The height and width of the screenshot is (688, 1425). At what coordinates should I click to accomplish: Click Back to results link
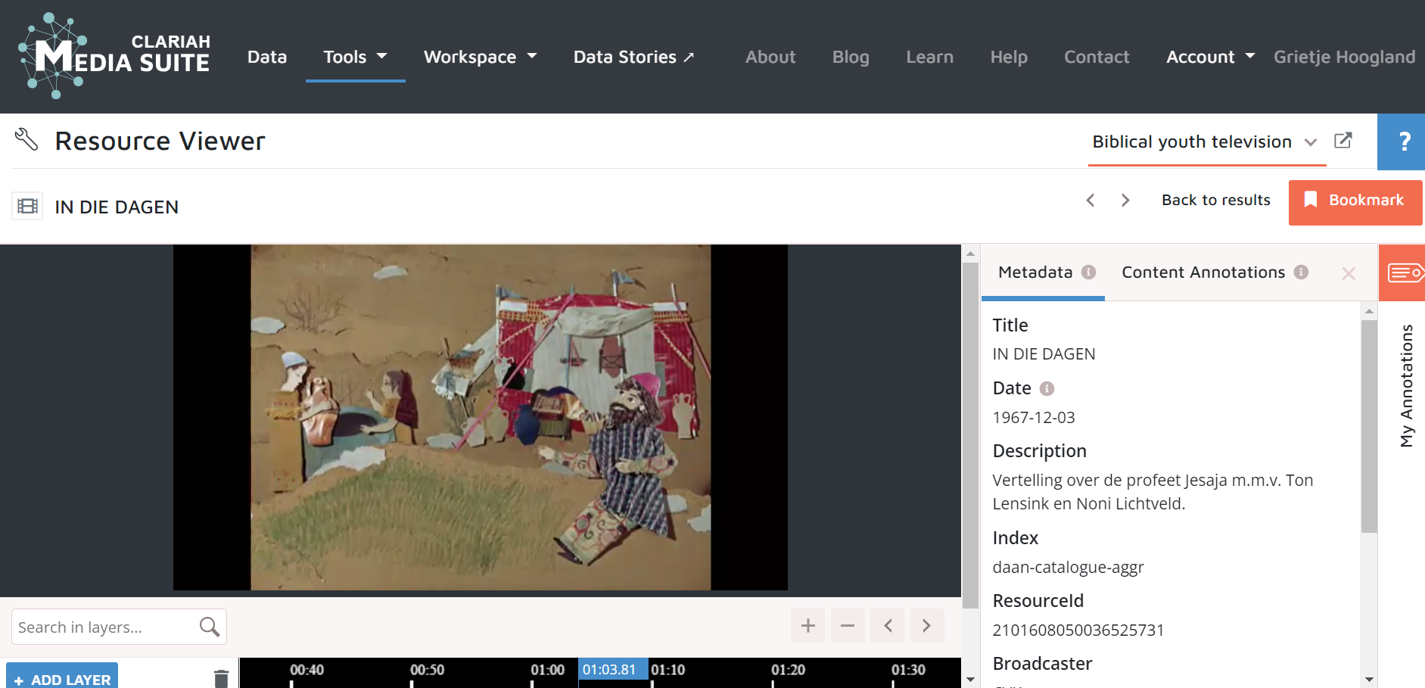[x=1215, y=201]
